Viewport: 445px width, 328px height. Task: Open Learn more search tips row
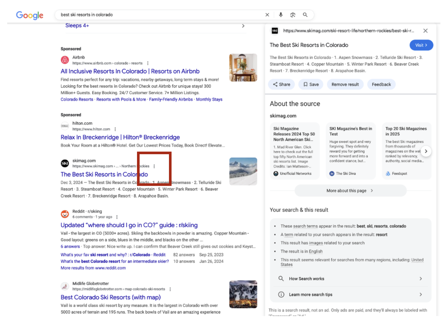pyautogui.click(x=350, y=295)
